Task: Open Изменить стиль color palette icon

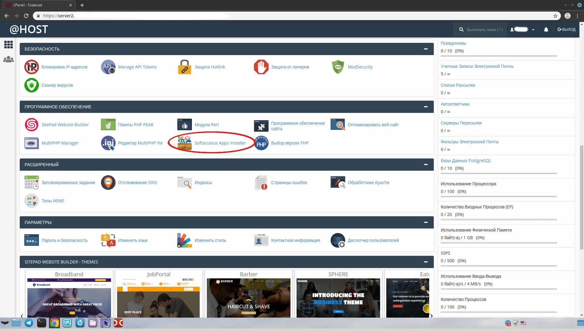Action: pyautogui.click(x=184, y=240)
